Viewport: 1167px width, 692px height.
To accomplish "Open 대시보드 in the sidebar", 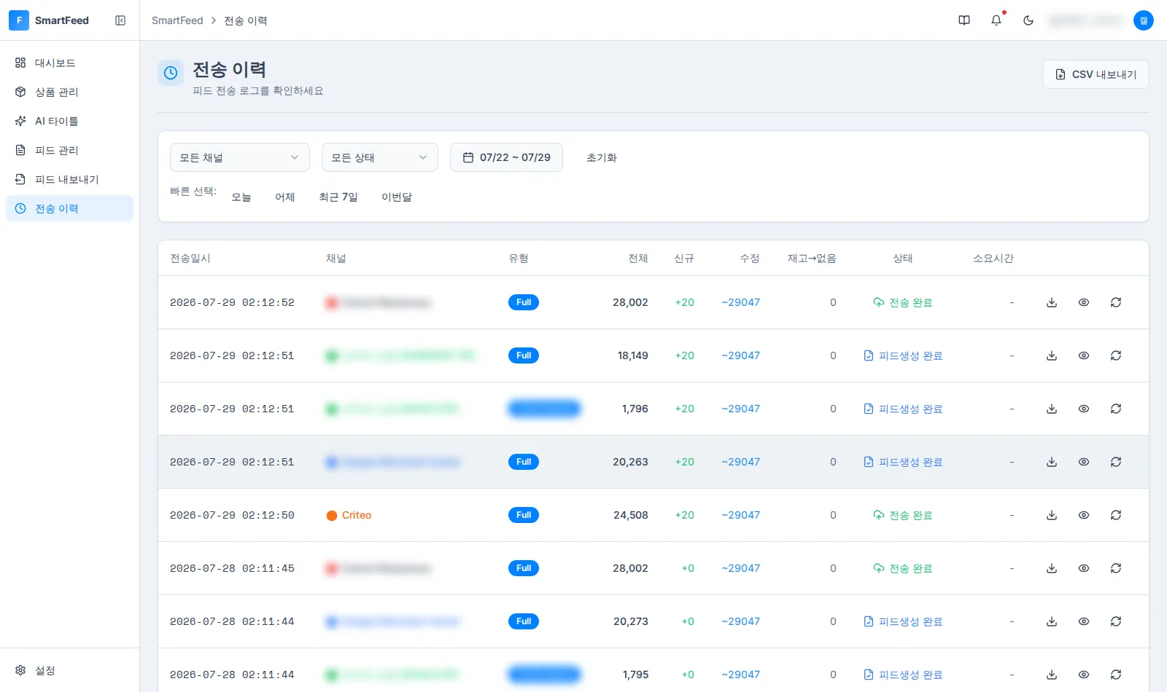I will 70,63.
